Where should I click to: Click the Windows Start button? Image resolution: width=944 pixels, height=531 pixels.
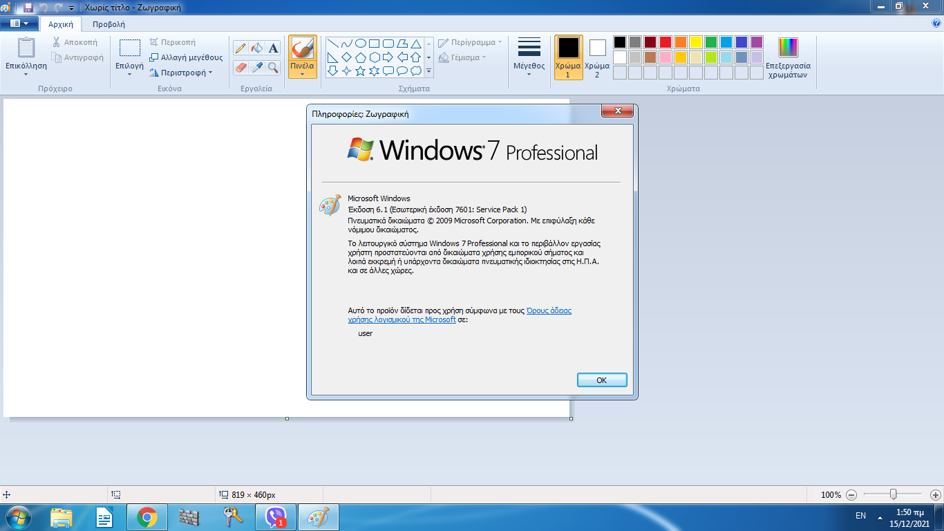pos(19,517)
